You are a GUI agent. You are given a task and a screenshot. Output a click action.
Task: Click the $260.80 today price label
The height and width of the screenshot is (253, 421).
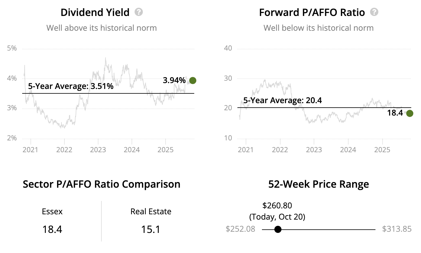(277, 205)
